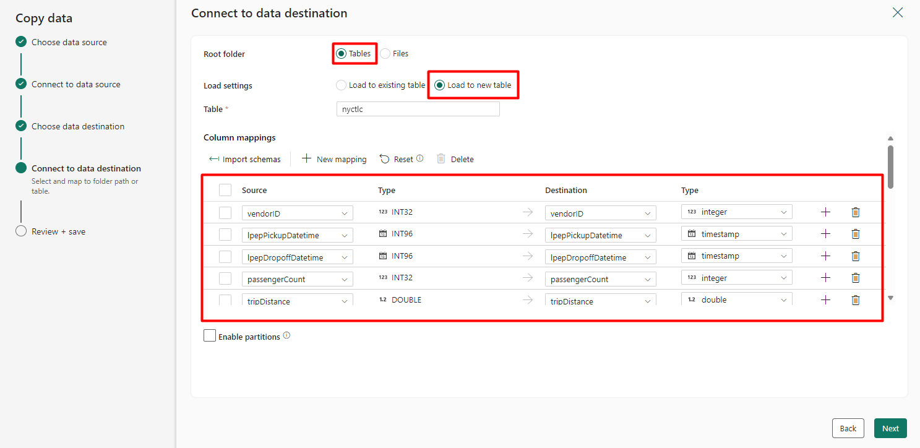
Task: Delete the passengerCount mapping row
Action: point(856,278)
